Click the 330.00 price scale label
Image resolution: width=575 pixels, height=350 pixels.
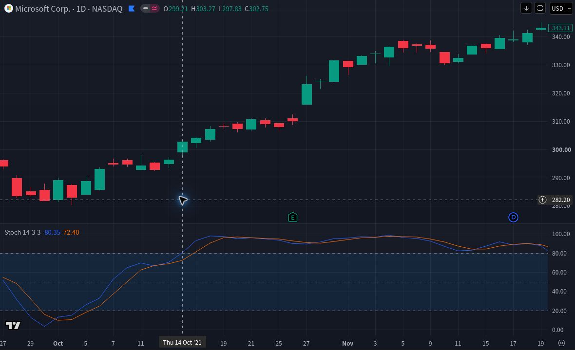point(561,65)
